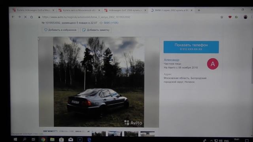
Task: Open the browser home page icon
Action: [32, 17]
